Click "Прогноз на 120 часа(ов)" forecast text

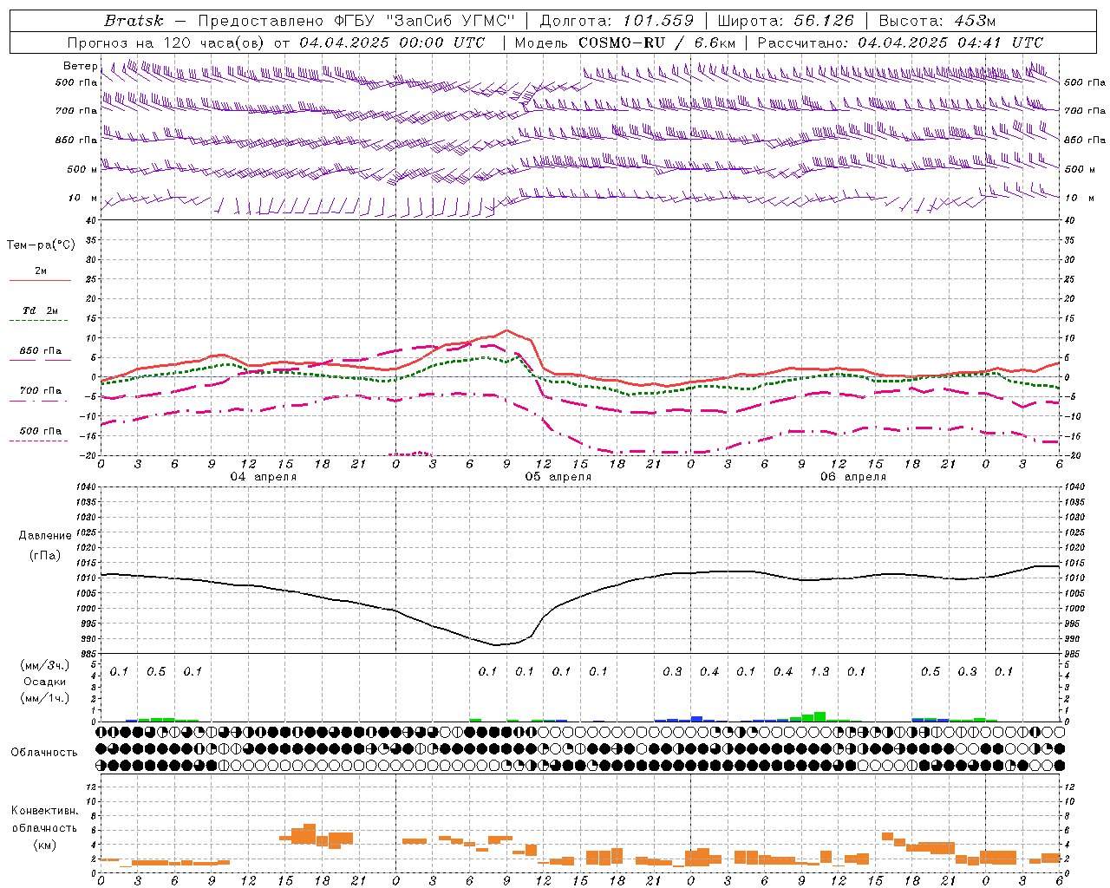pos(166,42)
